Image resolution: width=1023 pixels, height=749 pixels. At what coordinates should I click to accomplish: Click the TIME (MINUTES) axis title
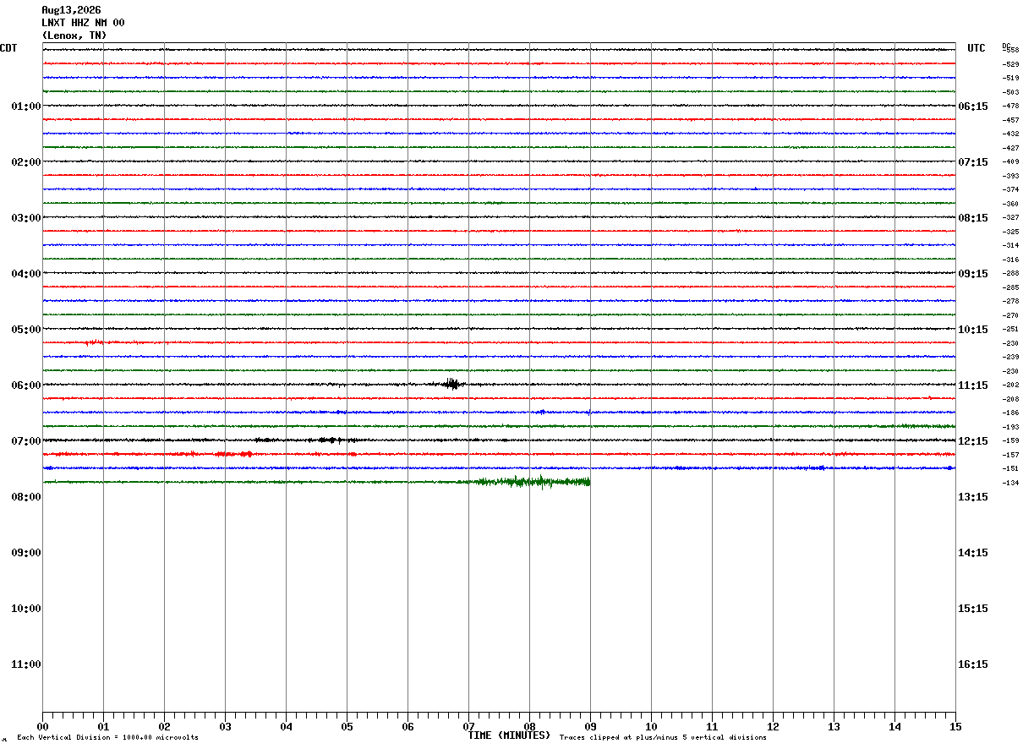point(509,735)
